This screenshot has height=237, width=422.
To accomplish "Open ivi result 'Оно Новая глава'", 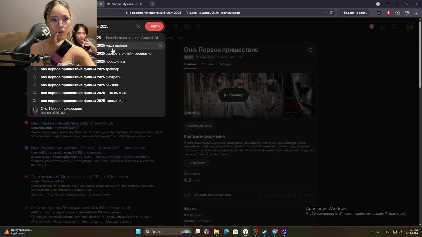I will coord(80,177).
